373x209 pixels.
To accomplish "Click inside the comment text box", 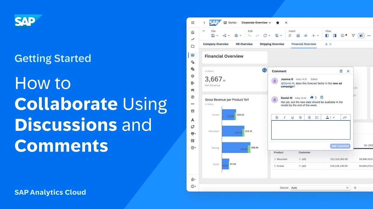I will pos(311,130).
